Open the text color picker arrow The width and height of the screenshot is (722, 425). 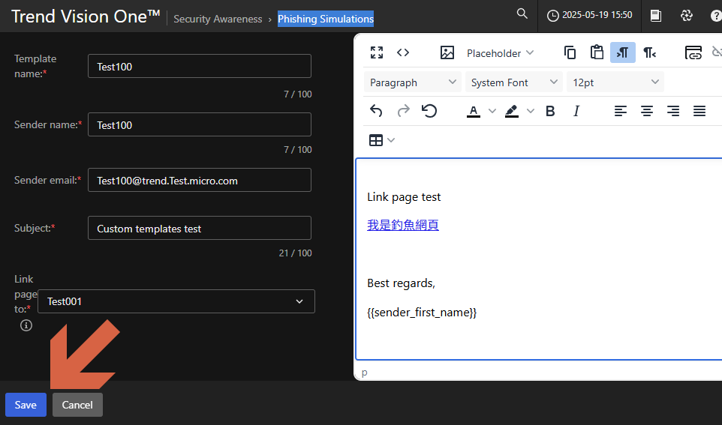(492, 111)
